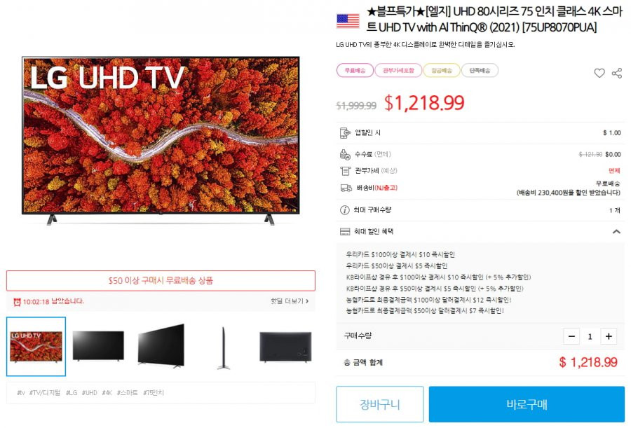This screenshot has height=428, width=631.
Task: Click the app discount phone icon
Action: (x=345, y=133)
